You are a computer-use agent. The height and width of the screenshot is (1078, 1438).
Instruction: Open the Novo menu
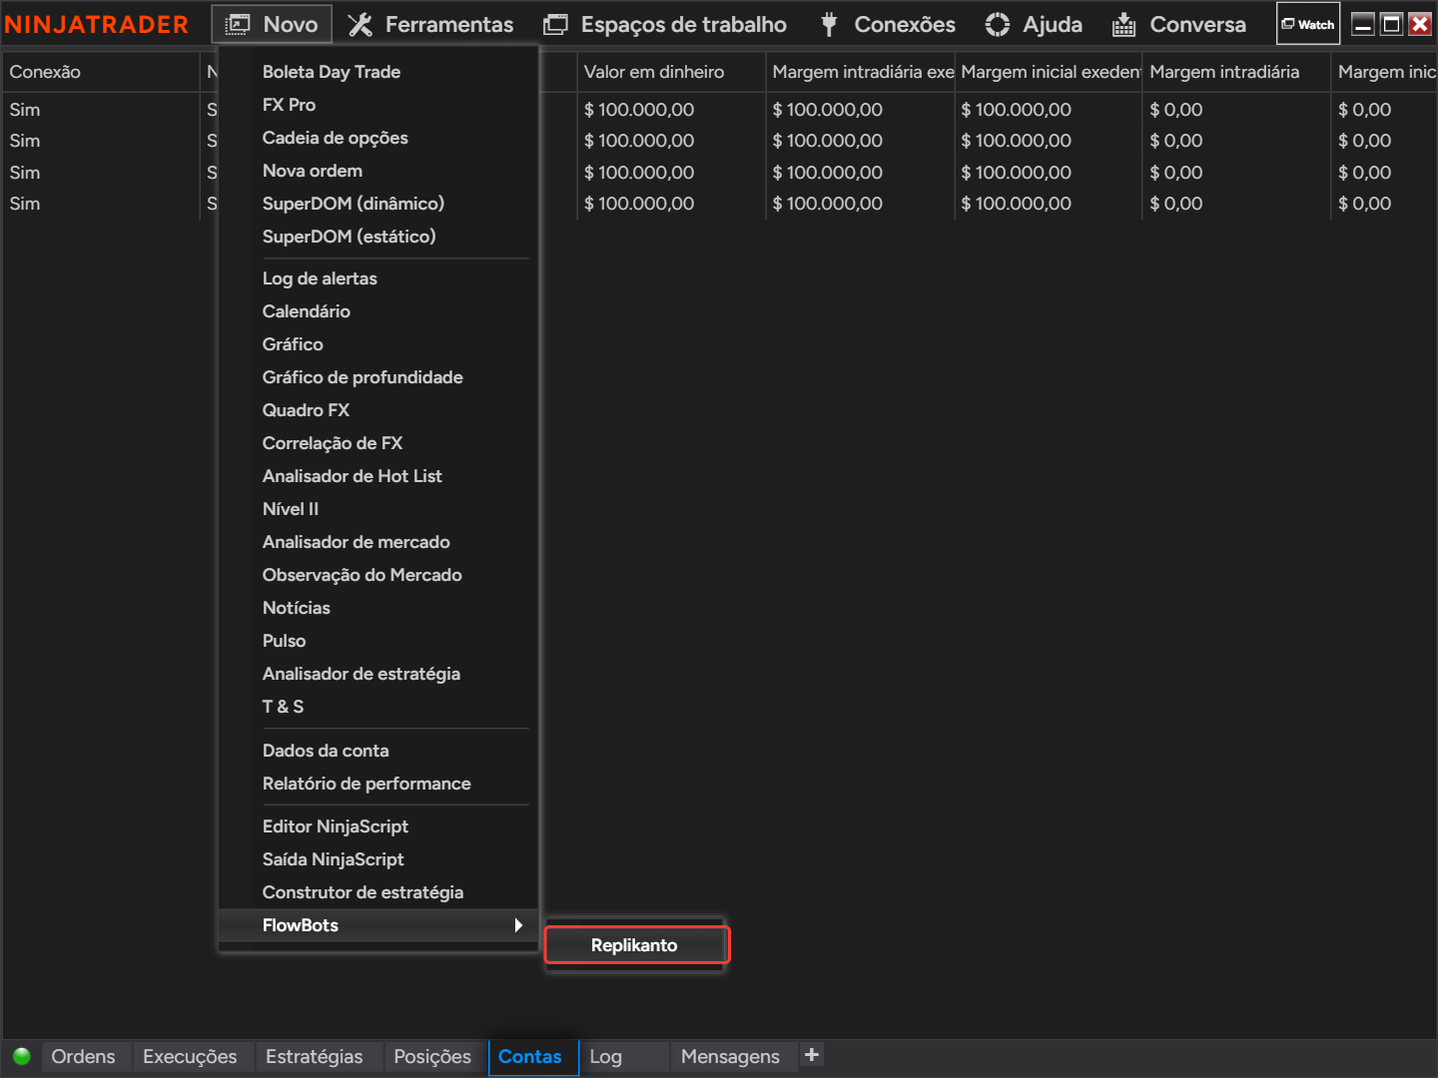click(x=272, y=24)
